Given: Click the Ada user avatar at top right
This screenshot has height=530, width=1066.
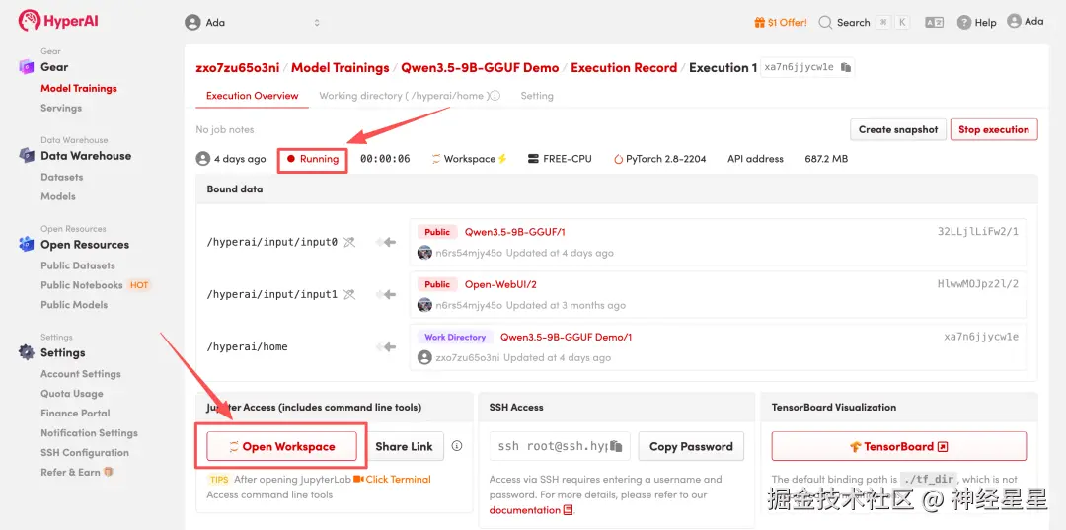Looking at the screenshot, I should (x=1015, y=21).
